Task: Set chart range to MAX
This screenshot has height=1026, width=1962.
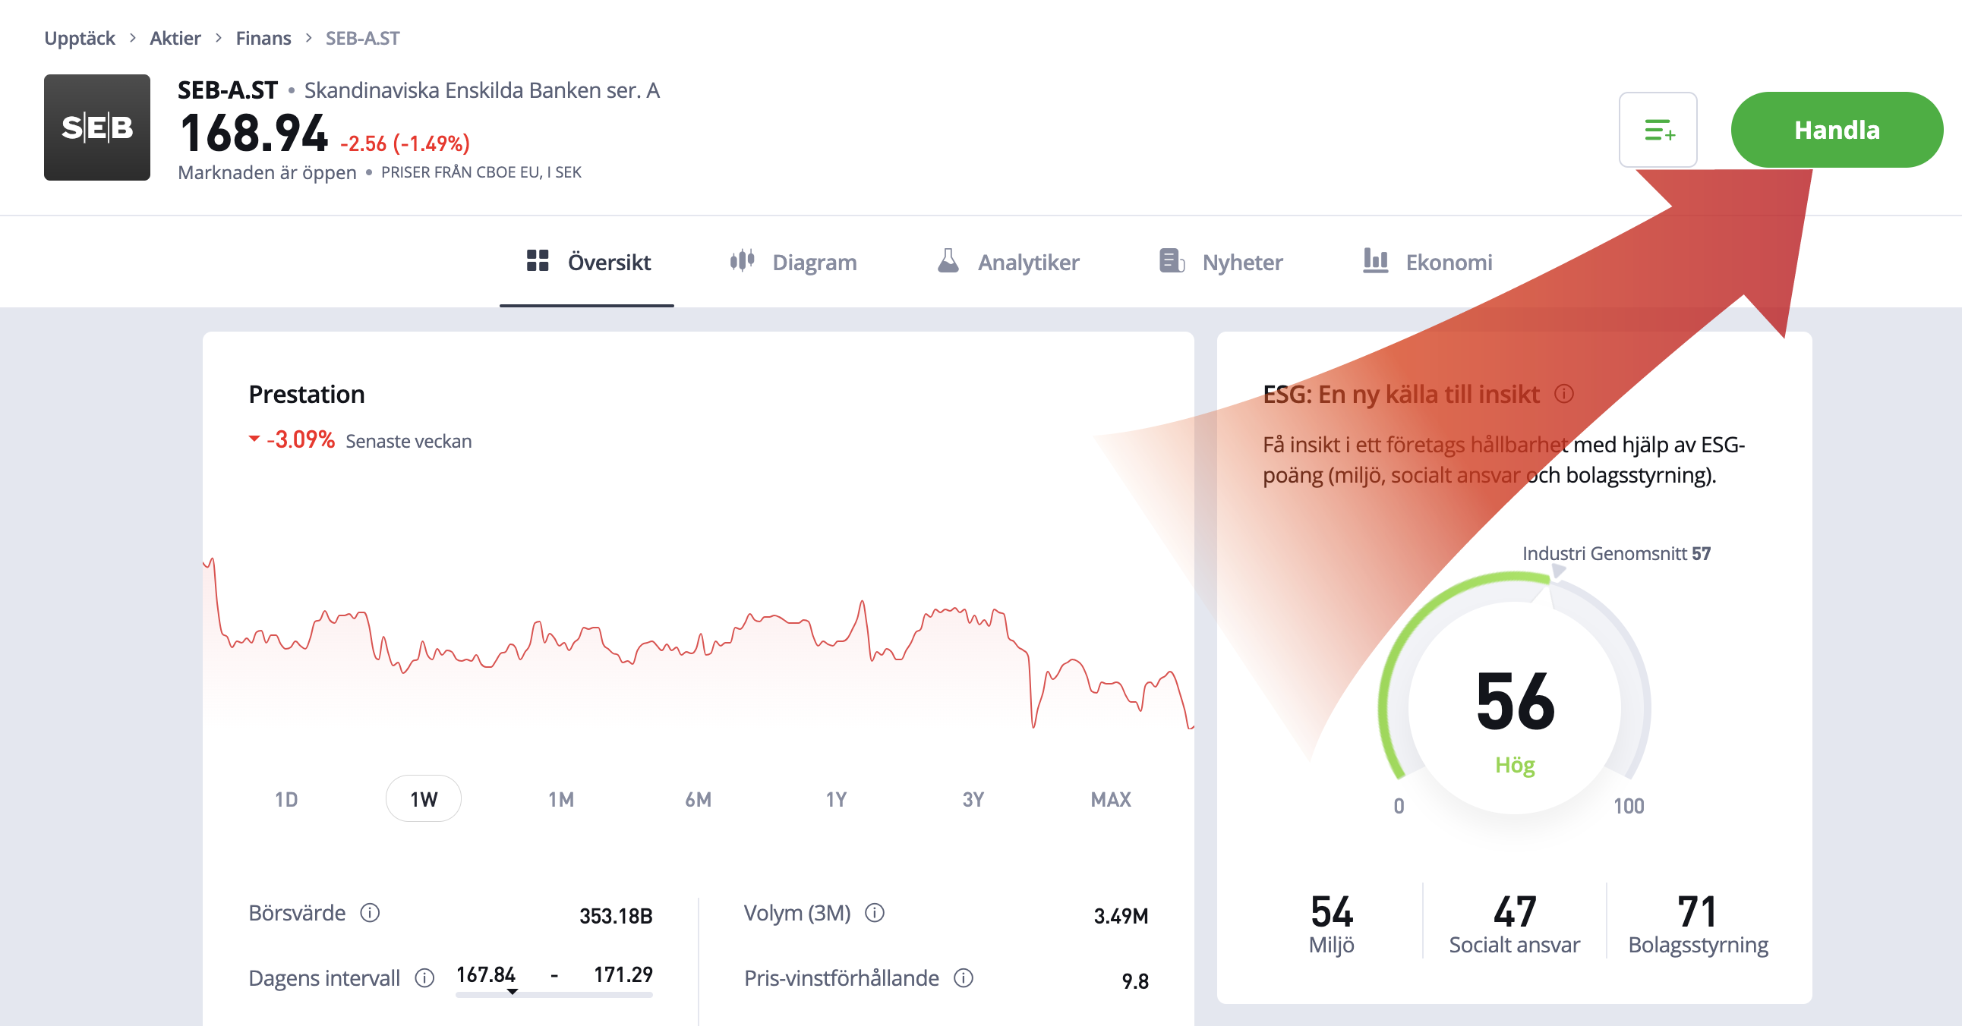Action: pos(1110,799)
